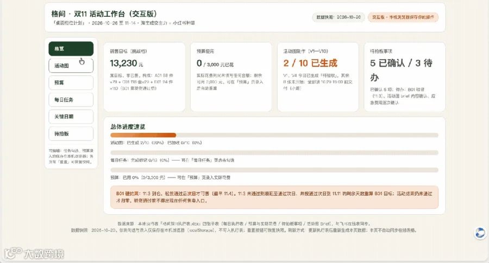Click the orange 交互板 browser-save badge

pyautogui.click(x=403, y=17)
